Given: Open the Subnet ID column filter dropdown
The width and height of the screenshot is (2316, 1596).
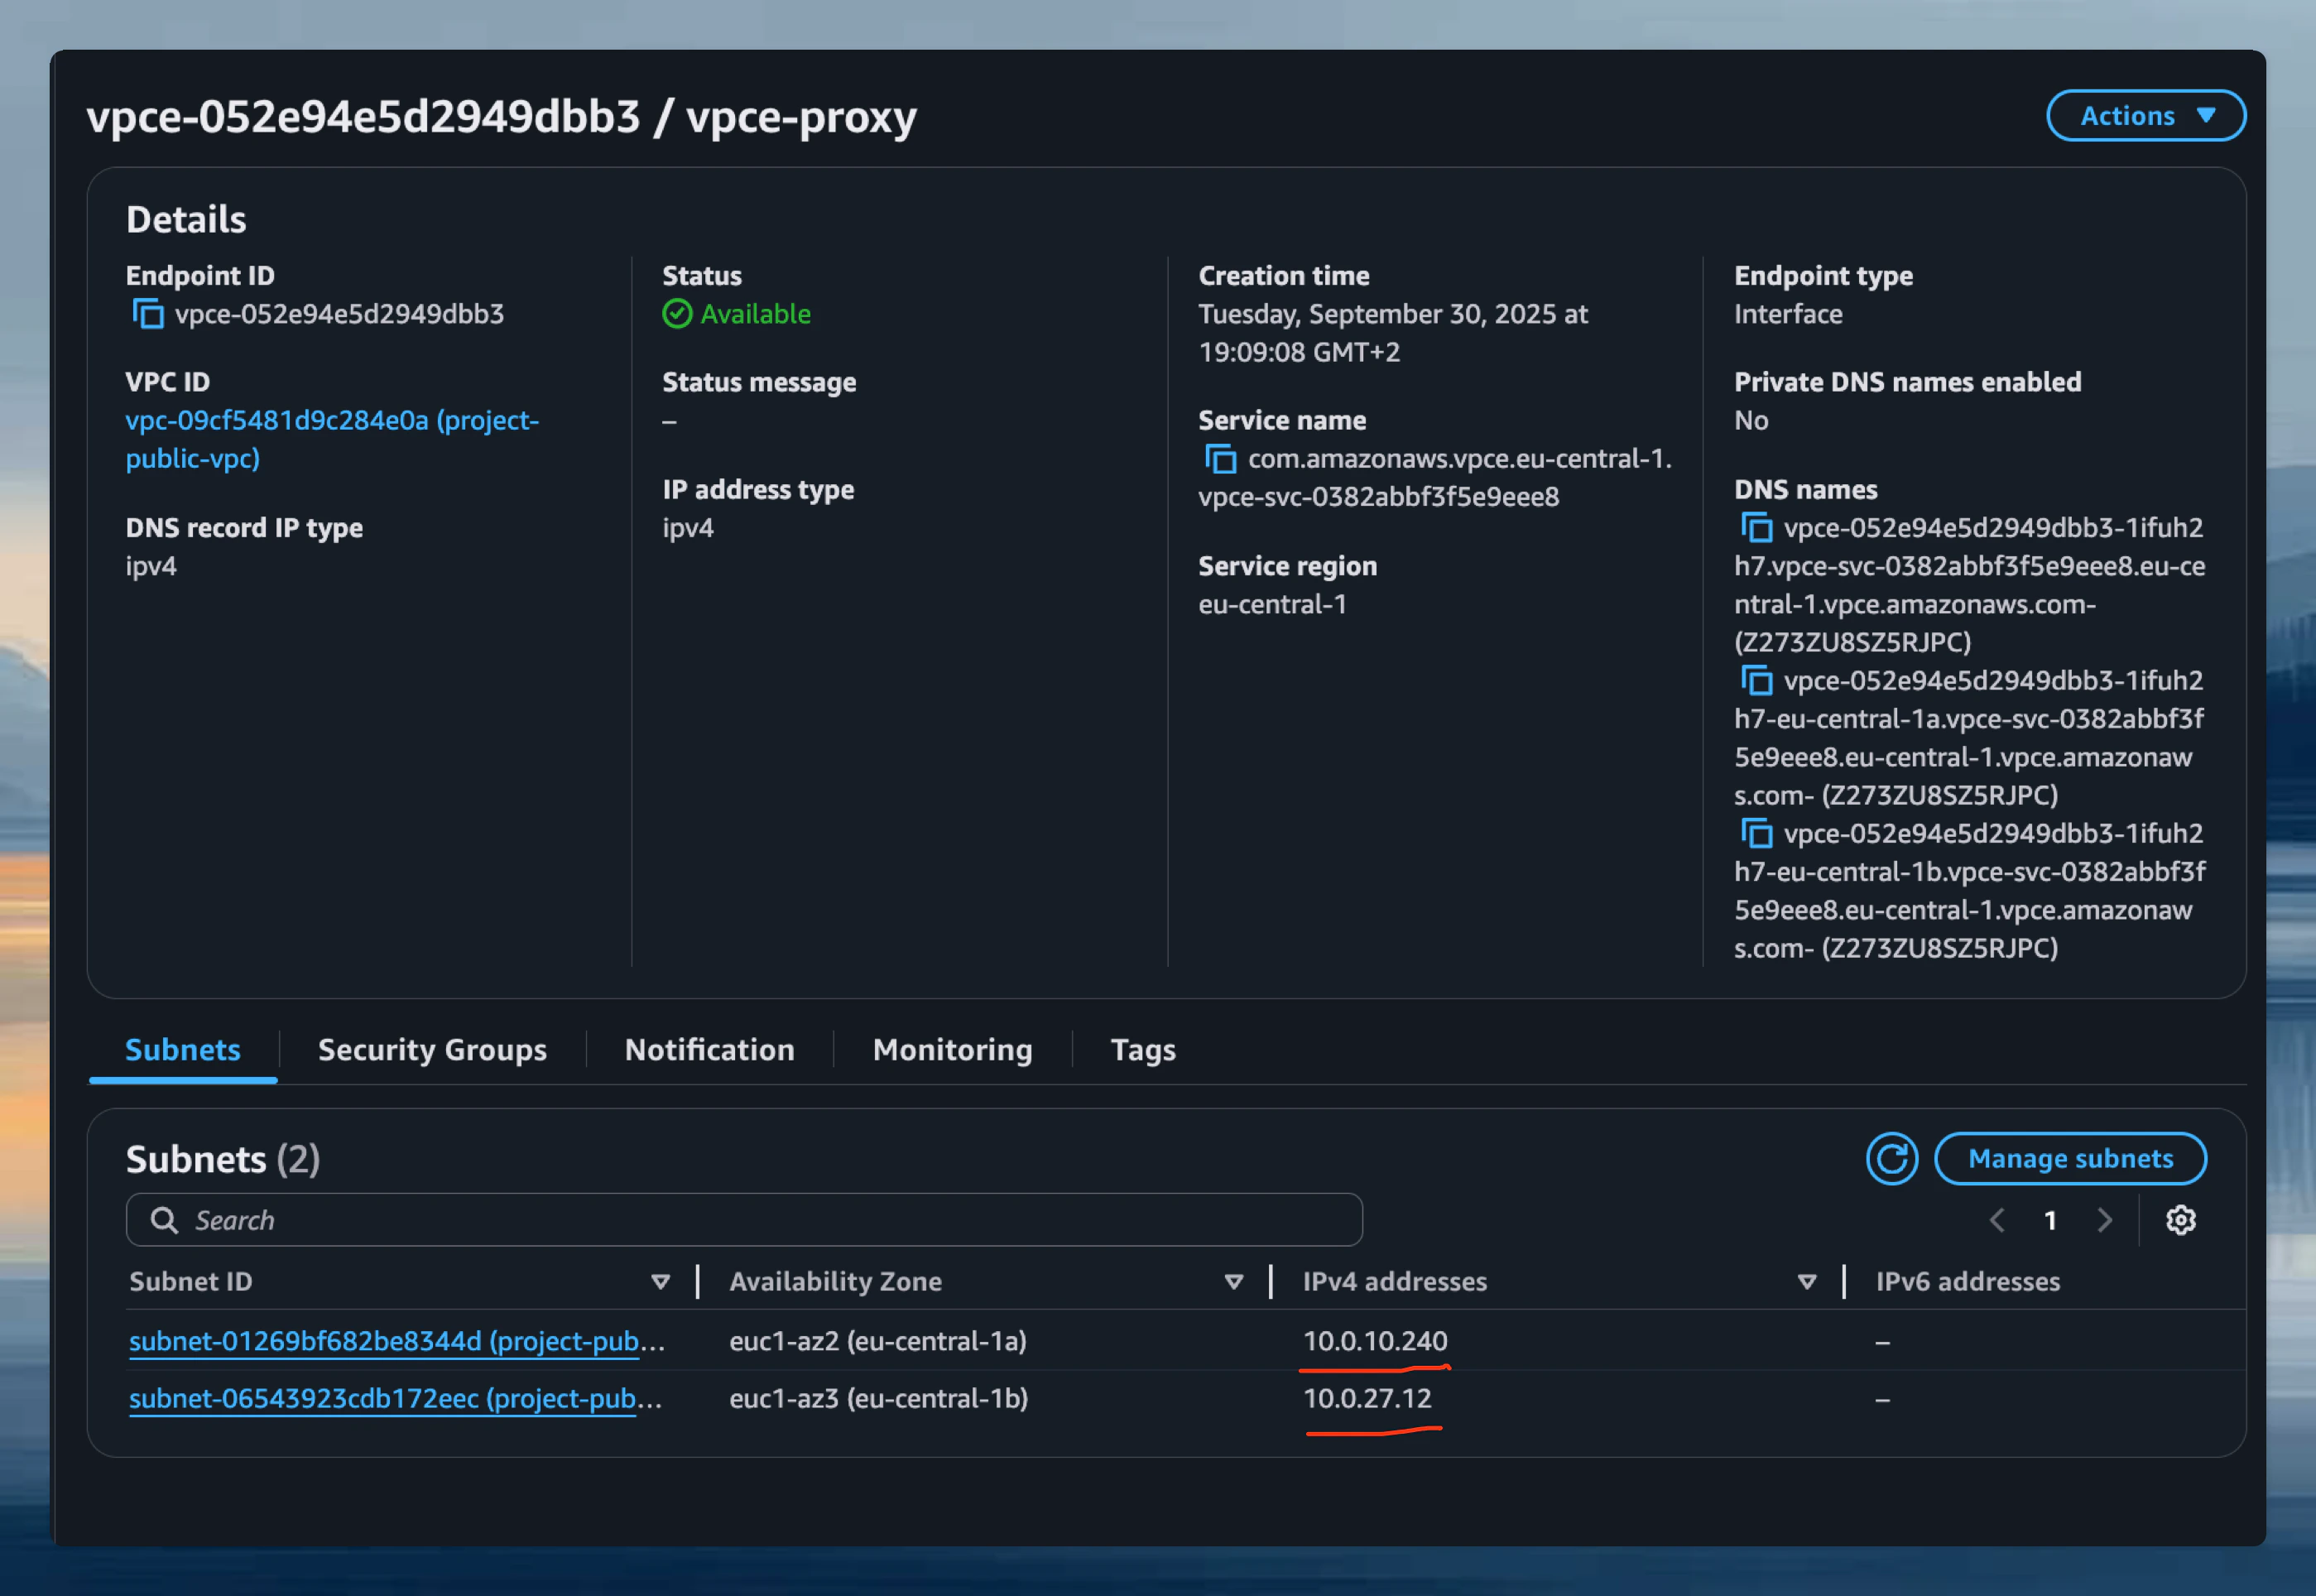Looking at the screenshot, I should point(661,1281).
